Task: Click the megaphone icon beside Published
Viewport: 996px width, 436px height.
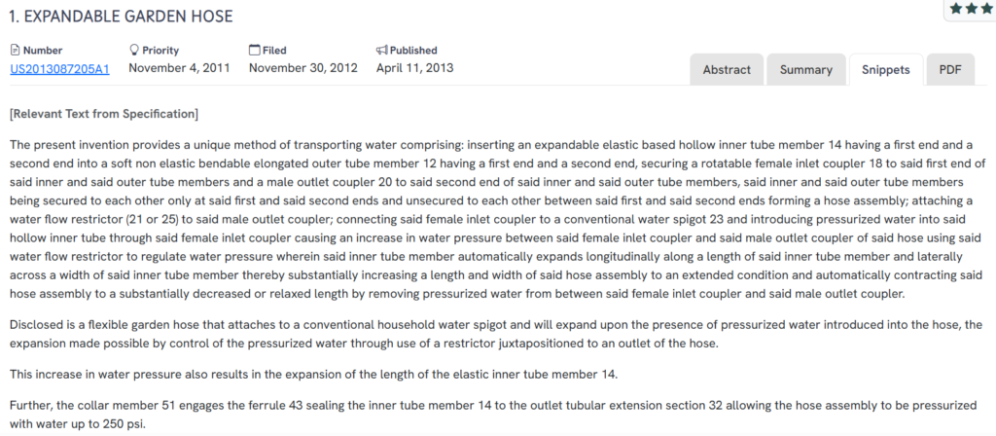Action: click(x=382, y=50)
